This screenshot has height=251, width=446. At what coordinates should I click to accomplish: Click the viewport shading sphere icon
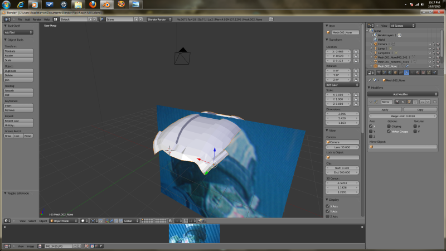click(x=84, y=221)
